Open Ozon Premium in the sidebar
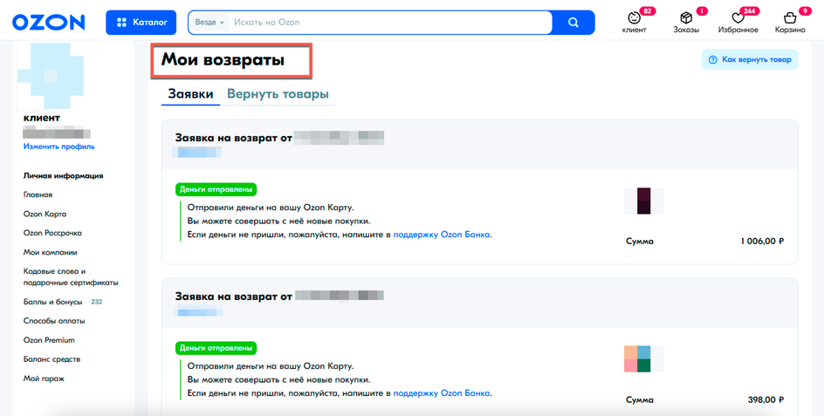The height and width of the screenshot is (416, 824). tap(49, 340)
